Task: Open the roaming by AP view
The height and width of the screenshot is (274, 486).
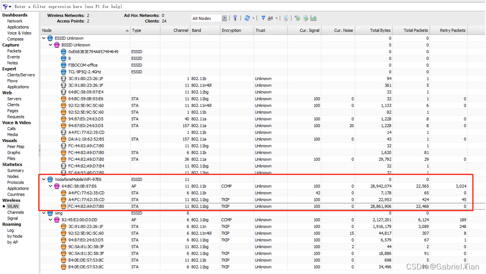Action: point(12,242)
